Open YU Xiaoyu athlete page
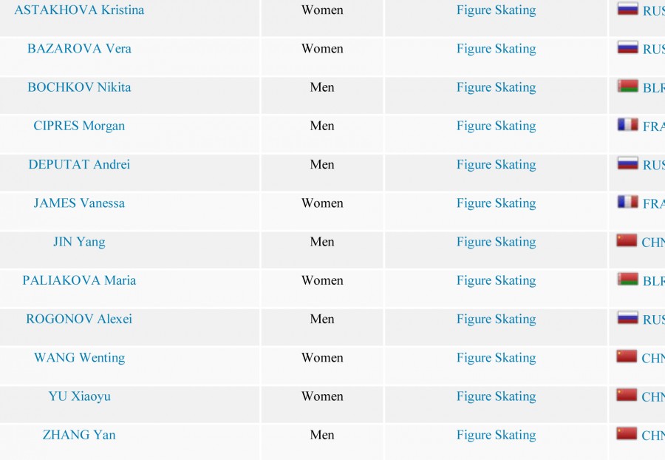Viewport: 665px width, 460px height. [79, 396]
